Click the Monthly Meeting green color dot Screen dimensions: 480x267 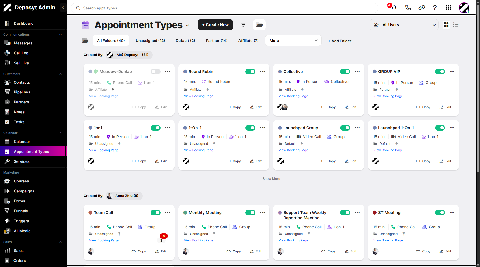point(185,213)
